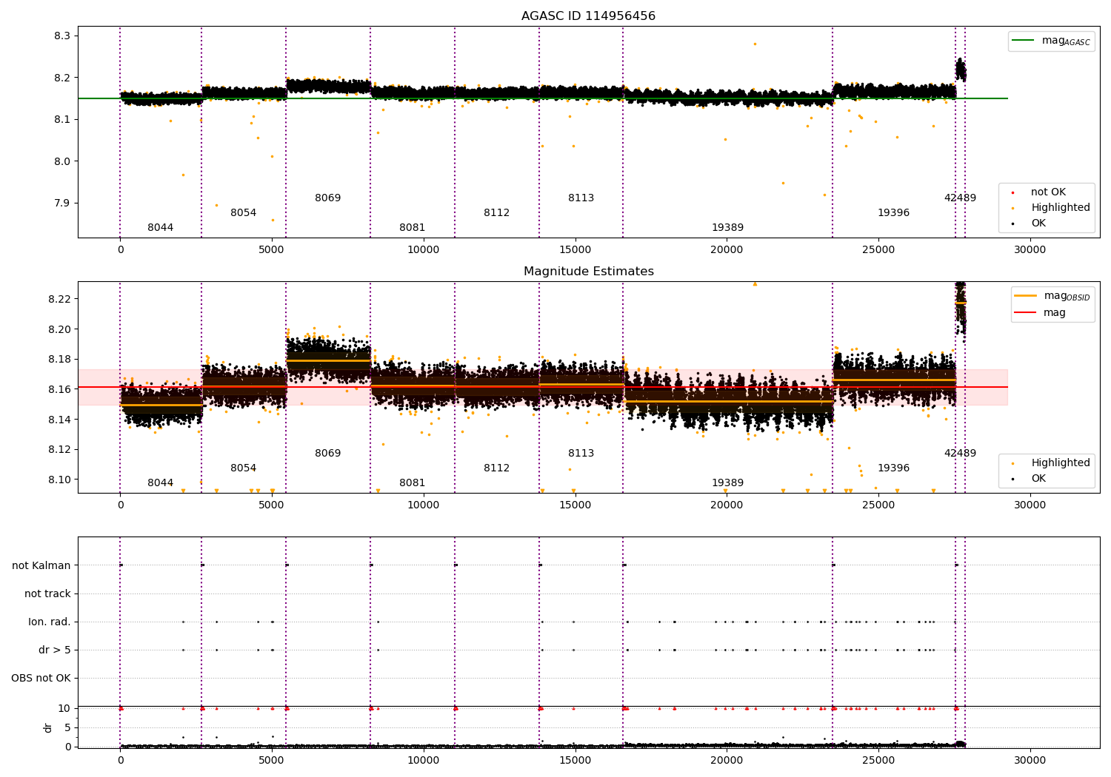Click the 8054 obsid label in top plot

(x=243, y=213)
